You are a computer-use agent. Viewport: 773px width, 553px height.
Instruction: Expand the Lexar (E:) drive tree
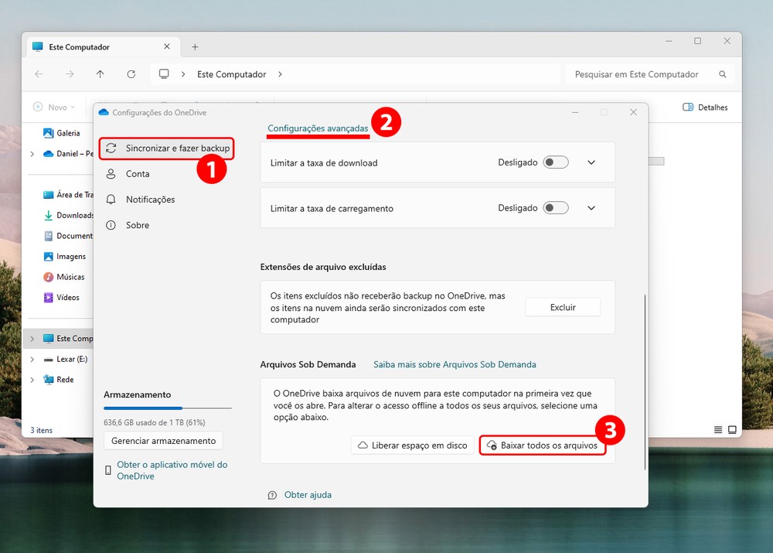point(32,360)
